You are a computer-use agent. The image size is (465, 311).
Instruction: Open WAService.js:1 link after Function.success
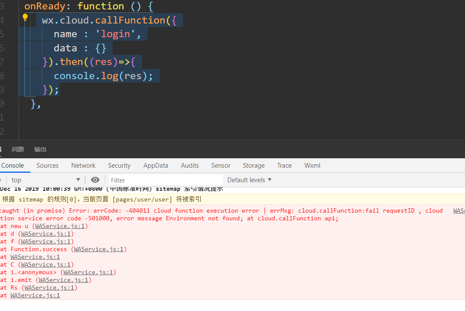click(x=99, y=249)
